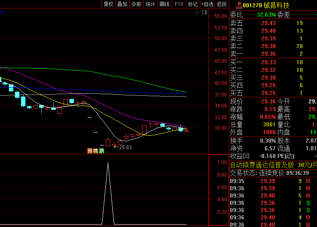The image size is (317, 227).
Task: Click the green 跌 marker on chart
Action: (102, 151)
